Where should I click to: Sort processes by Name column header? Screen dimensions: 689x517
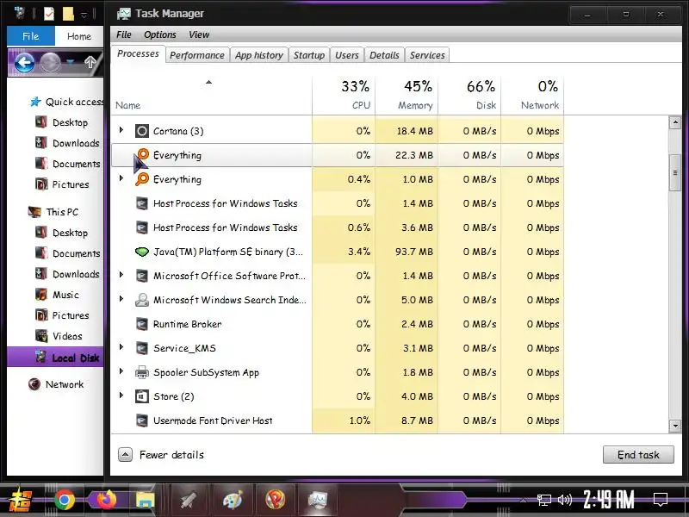211,95
